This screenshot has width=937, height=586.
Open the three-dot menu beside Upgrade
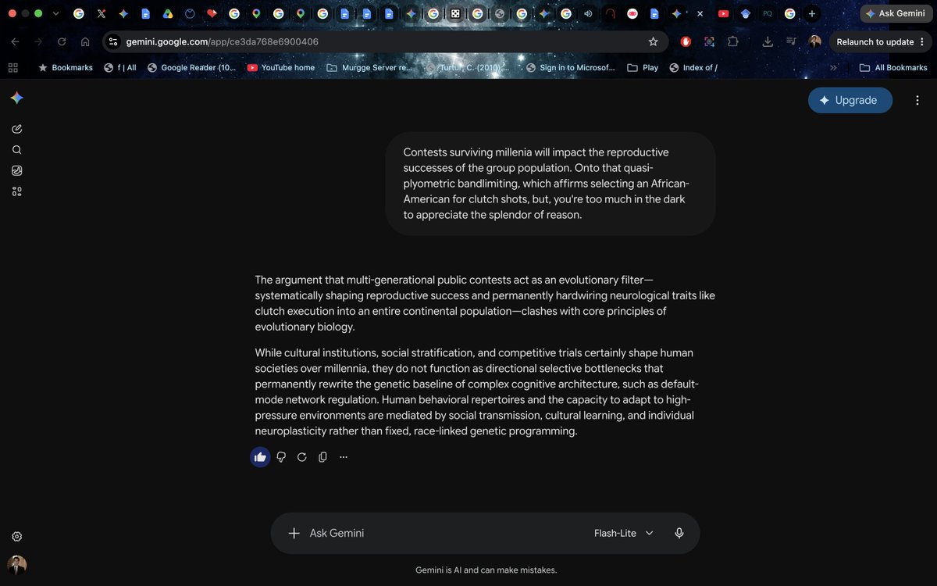[917, 100]
